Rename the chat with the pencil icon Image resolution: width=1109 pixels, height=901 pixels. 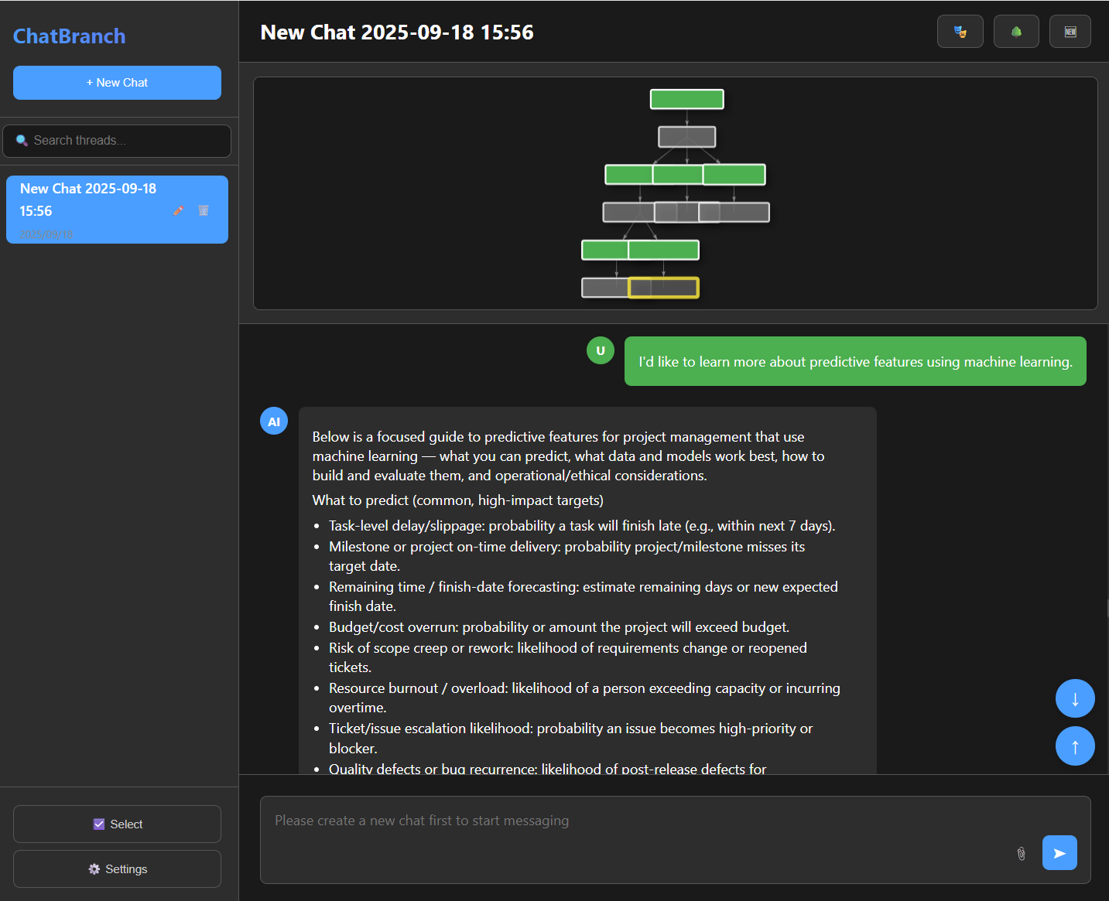tap(178, 210)
